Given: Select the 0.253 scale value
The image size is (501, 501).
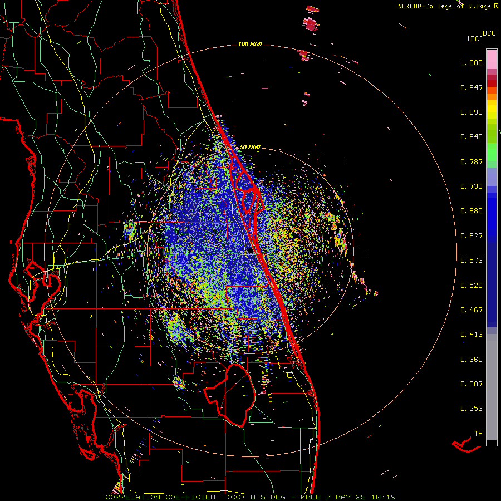Looking at the screenshot, I should (471, 409).
